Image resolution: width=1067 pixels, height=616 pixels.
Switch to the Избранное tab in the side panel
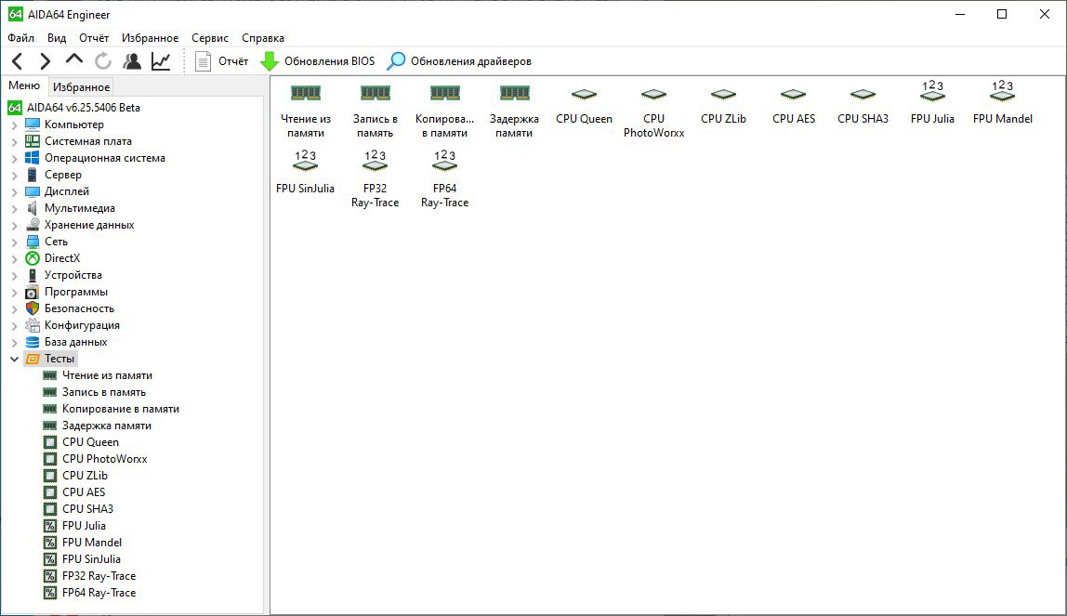click(x=81, y=87)
